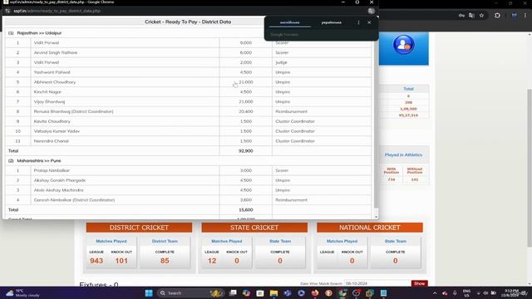Select the Renuka District Coordinator row

coord(189,111)
